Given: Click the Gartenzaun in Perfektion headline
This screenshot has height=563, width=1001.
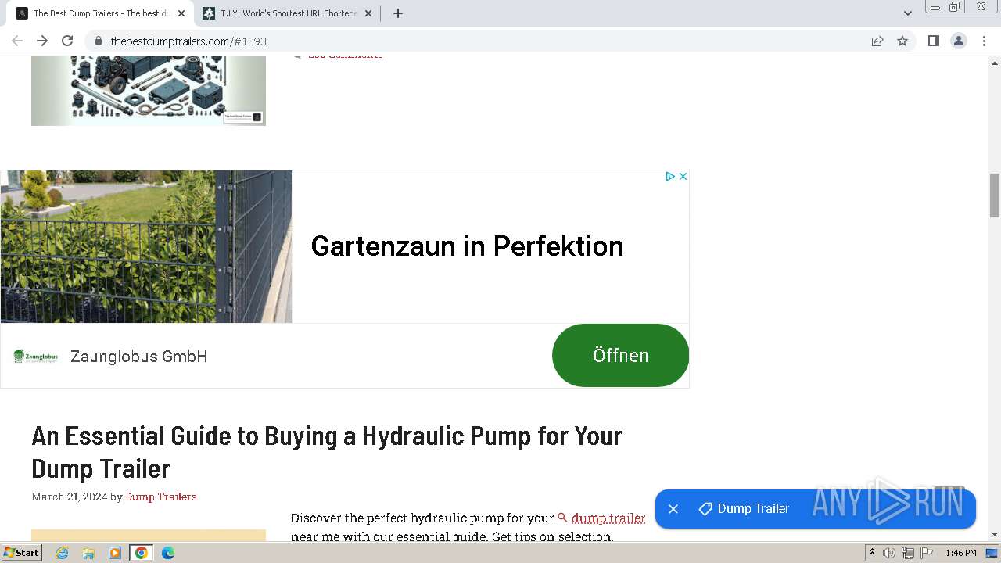Looking at the screenshot, I should (x=467, y=246).
